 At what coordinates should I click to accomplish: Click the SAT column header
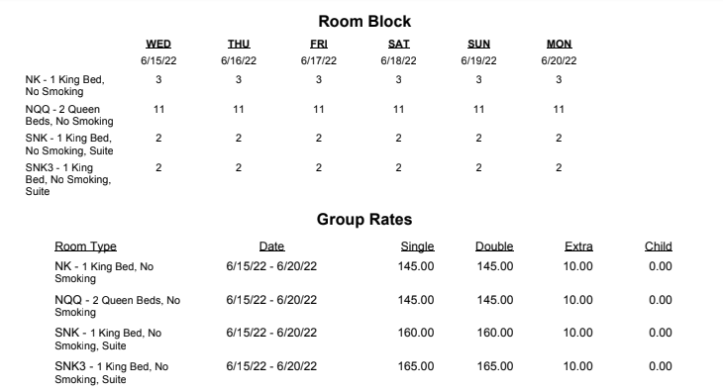click(398, 44)
